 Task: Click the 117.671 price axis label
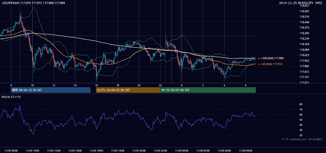pos(304,83)
